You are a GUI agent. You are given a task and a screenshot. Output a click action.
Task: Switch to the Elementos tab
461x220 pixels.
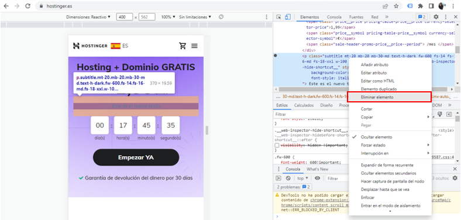point(309,17)
